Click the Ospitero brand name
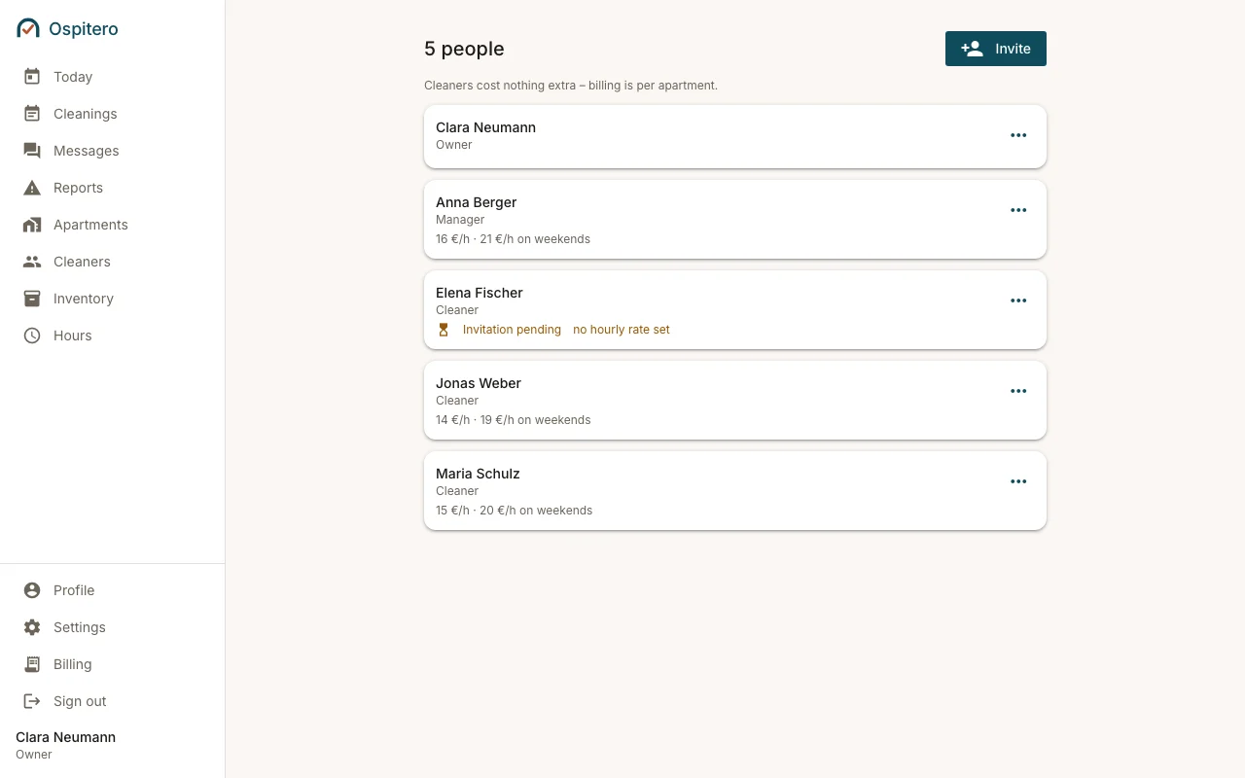The image size is (1245, 778). coord(84,29)
